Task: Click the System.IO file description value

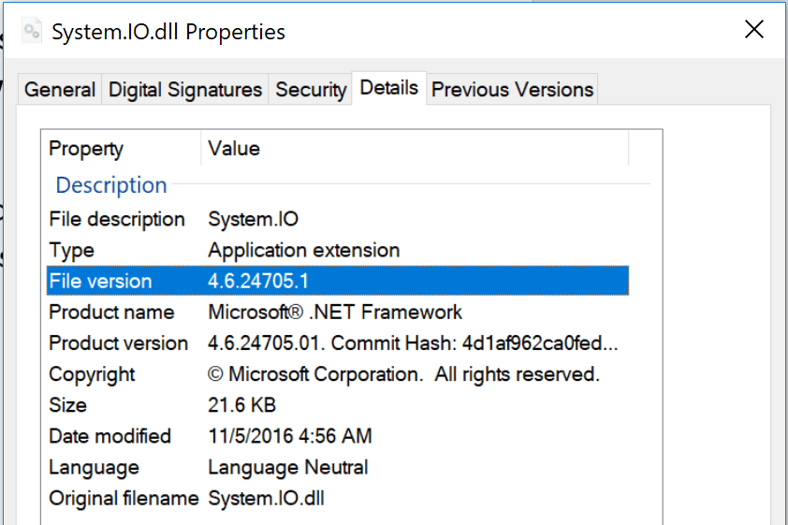Action: coord(254,219)
